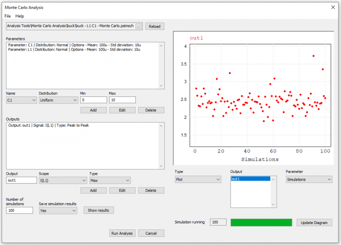341x245 pixels.
Task: Click Add under the Parameters list
Action: coord(94,110)
